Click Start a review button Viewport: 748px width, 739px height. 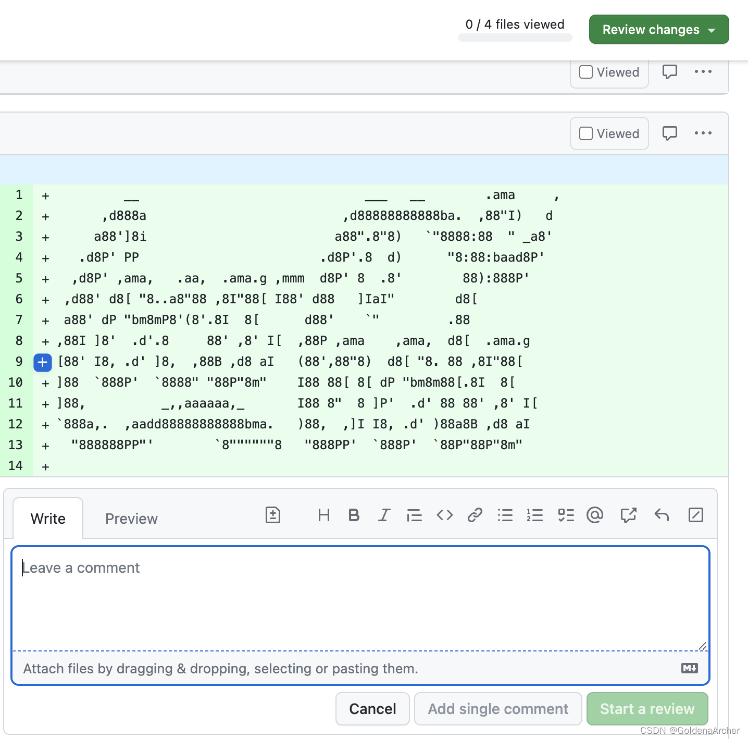[x=647, y=709]
